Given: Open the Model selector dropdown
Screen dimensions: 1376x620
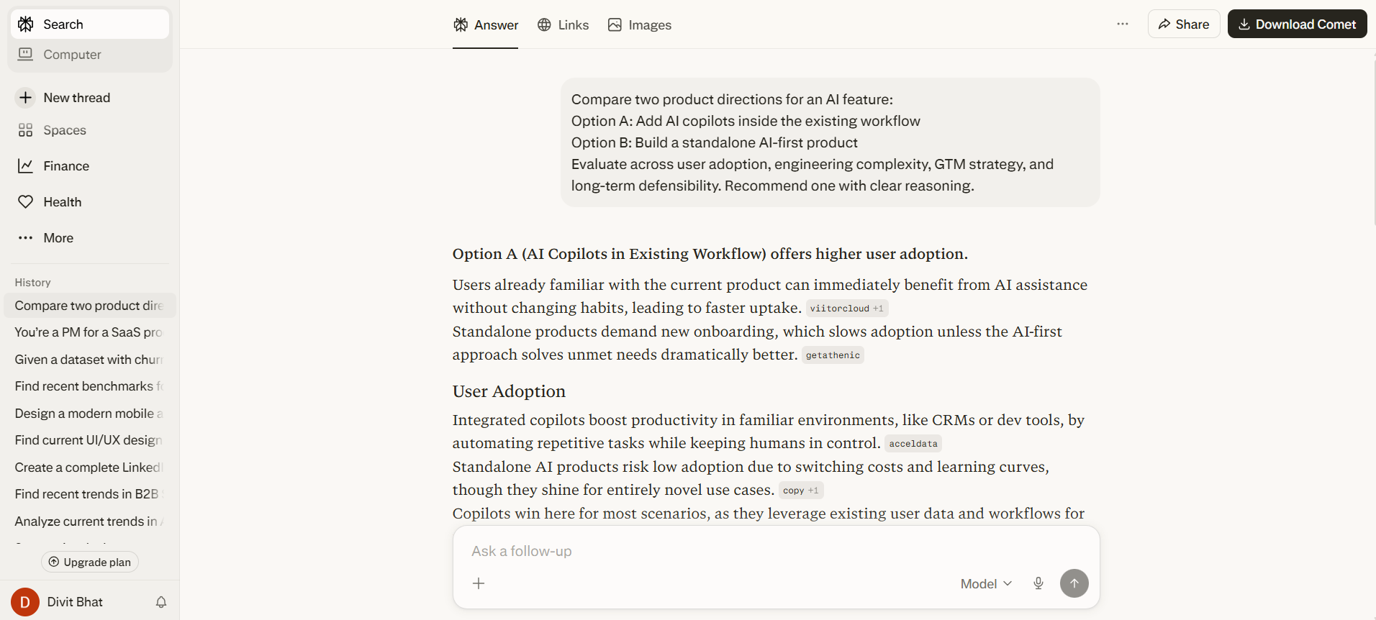Looking at the screenshot, I should point(985,583).
